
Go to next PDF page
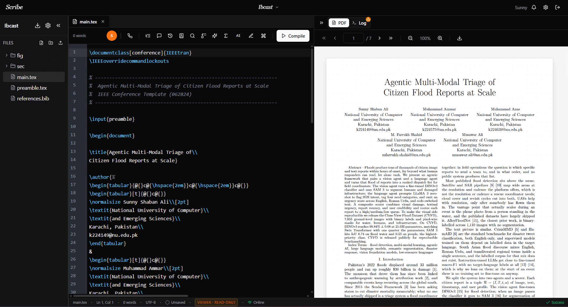pos(379,38)
